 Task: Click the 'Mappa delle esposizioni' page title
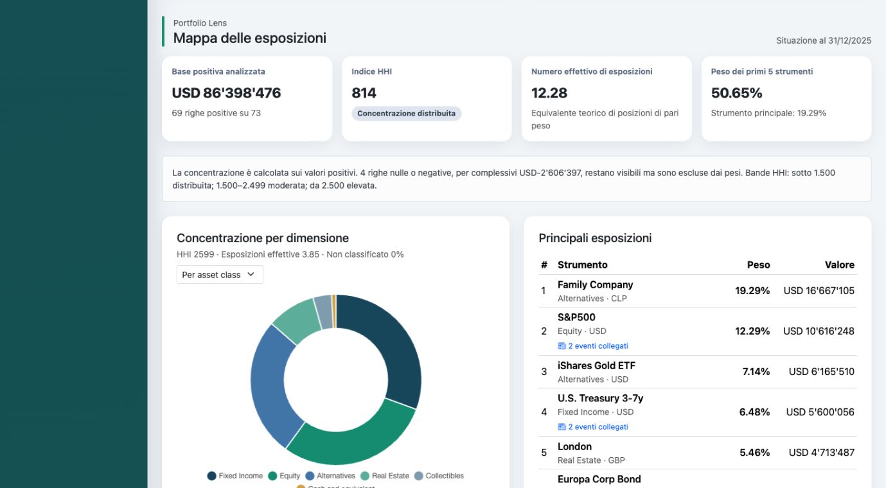(250, 38)
